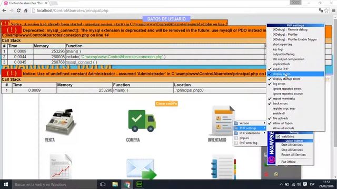The image size is (337, 189).
Task: Open the taskbar clock and date
Action: point(326,184)
